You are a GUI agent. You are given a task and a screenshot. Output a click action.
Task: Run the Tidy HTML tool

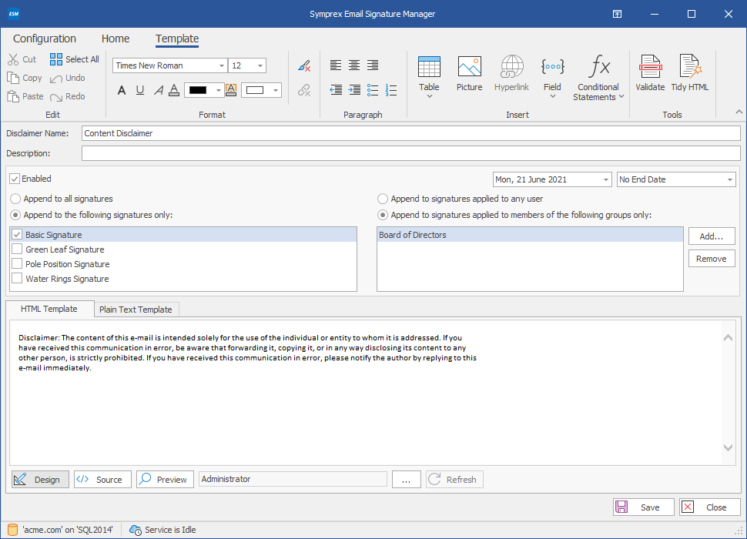click(690, 74)
